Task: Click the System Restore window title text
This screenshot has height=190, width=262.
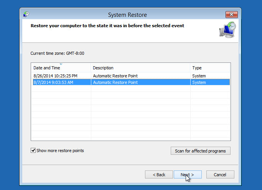Action: tap(127, 15)
